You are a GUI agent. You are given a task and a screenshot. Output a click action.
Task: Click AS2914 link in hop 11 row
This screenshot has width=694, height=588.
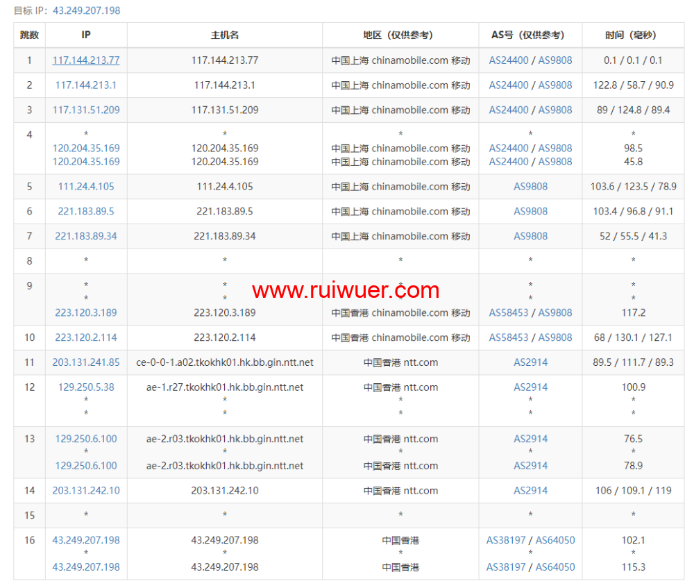530,362
